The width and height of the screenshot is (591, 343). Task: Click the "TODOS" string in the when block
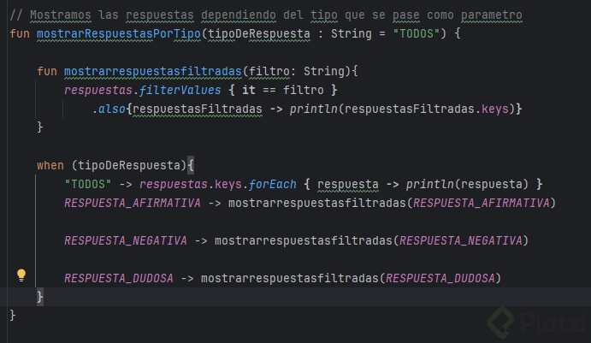pos(88,184)
